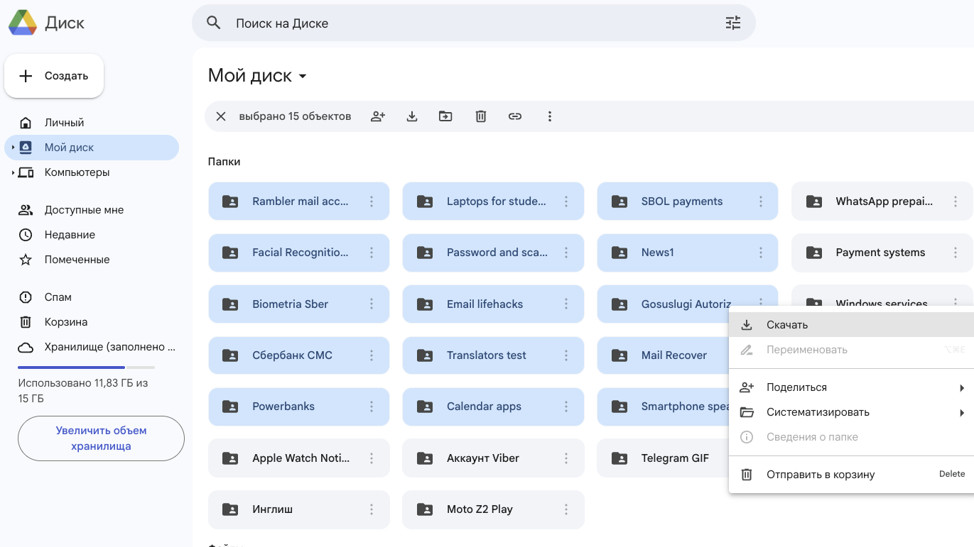This screenshot has height=547, width=974.
Task: Open more options for Аккаунт Viber folder
Action: (x=566, y=458)
